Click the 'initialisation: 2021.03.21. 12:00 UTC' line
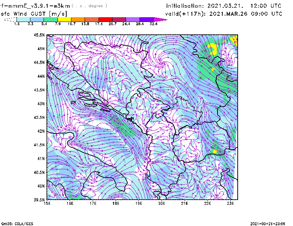 (x=224, y=6)
